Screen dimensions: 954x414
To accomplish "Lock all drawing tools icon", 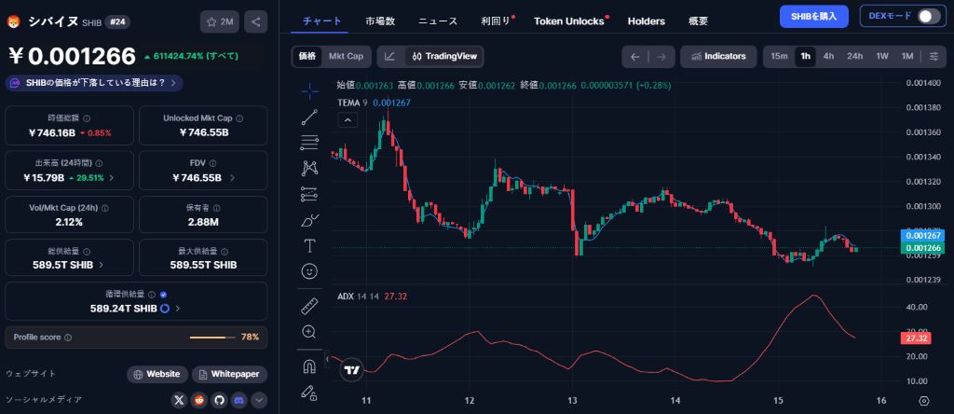I will [309, 392].
